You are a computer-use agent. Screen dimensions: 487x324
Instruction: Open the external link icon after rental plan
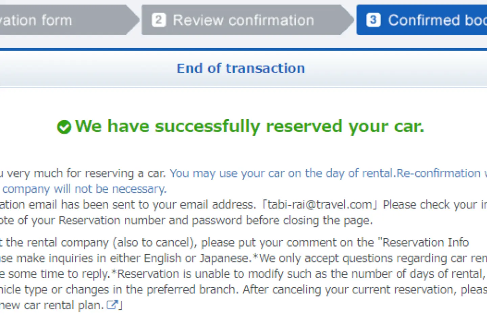coord(112,305)
